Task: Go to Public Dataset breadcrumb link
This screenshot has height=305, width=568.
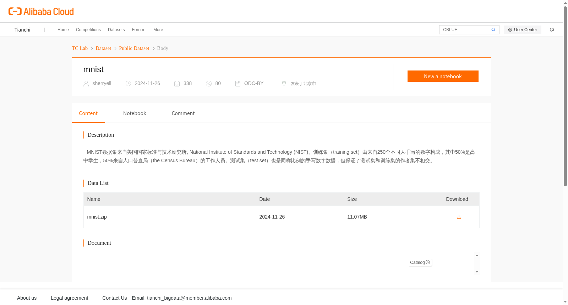Action: point(134,48)
